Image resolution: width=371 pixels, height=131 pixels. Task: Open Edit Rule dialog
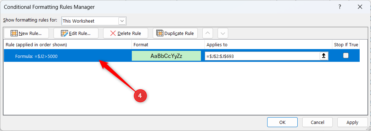click(x=76, y=33)
